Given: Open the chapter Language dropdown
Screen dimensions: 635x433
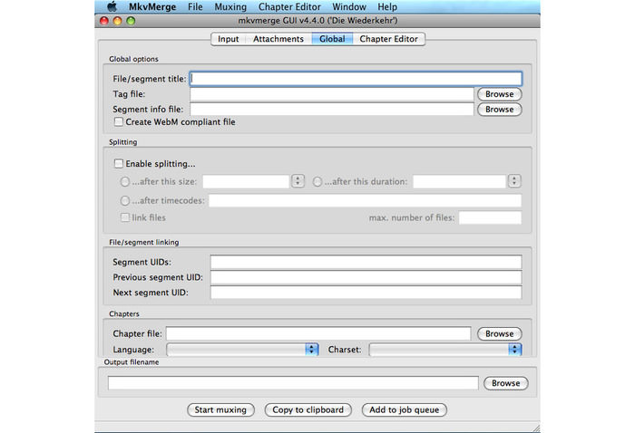Looking at the screenshot, I should [242, 350].
